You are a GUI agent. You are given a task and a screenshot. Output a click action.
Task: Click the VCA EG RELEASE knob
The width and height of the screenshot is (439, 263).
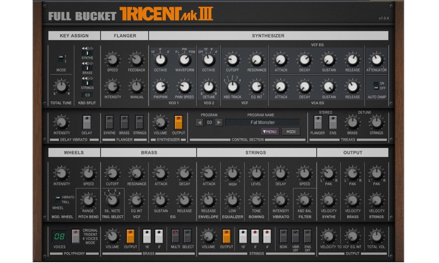pos(352,87)
